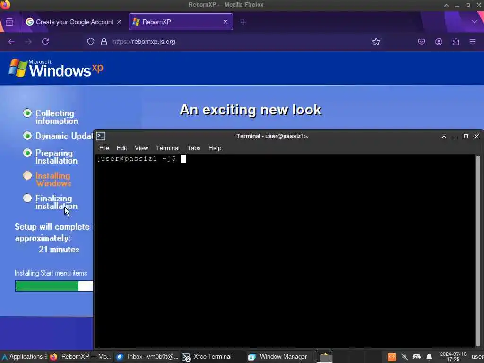Open the Firefox View icon left of the tabs
The image size is (484, 363).
click(x=9, y=22)
